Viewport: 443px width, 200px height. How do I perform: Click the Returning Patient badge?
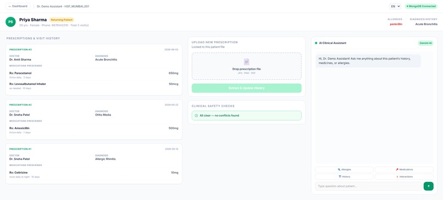click(62, 20)
